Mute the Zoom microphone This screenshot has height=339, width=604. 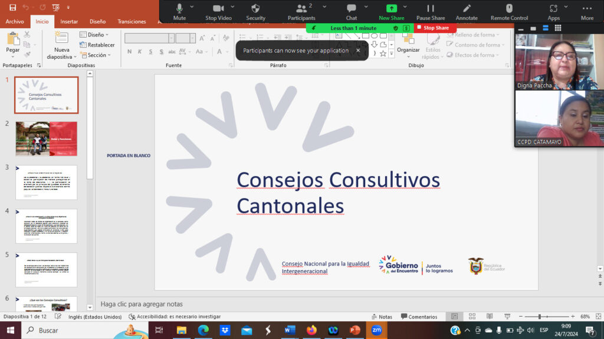[179, 12]
